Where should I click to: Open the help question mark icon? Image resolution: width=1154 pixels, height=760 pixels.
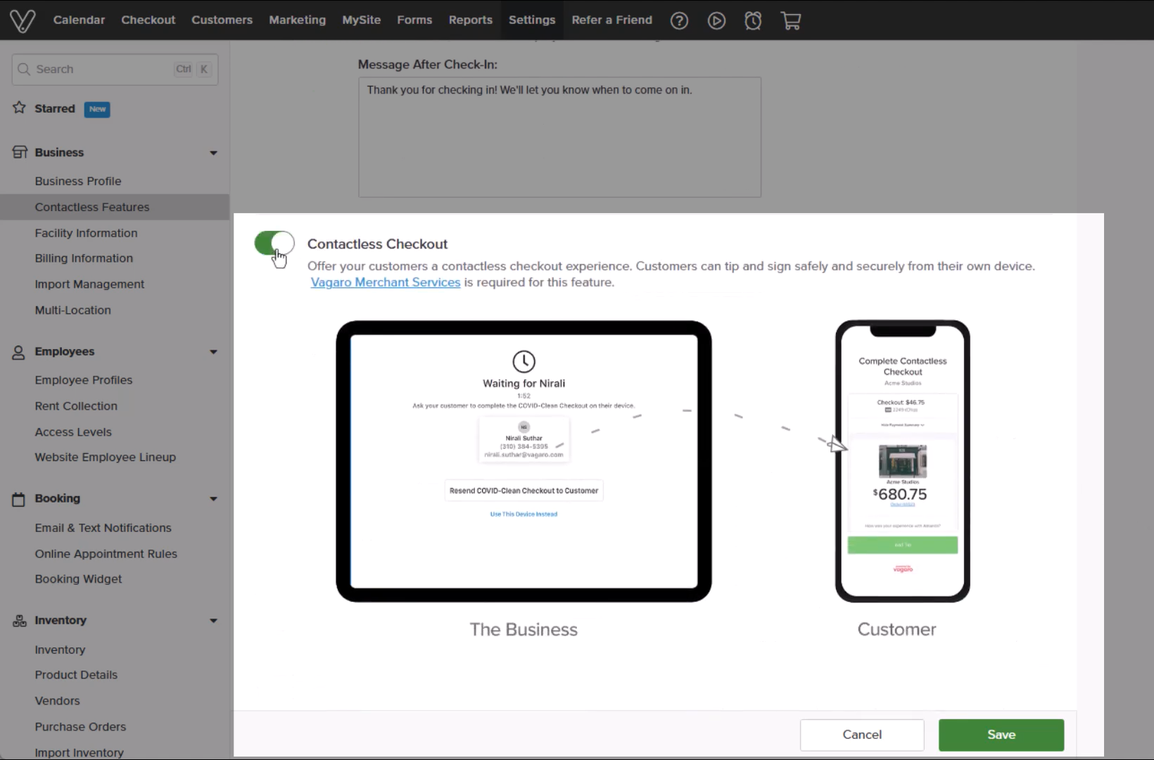coord(679,20)
